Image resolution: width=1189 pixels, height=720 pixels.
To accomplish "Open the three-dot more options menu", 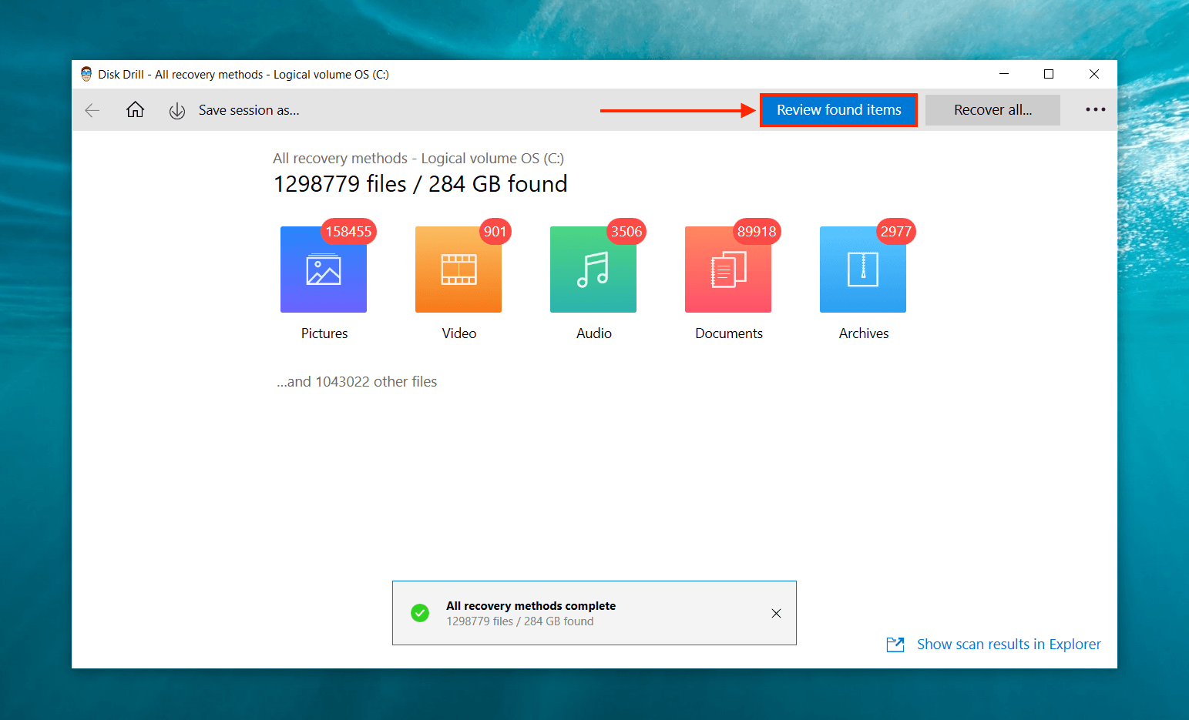I will click(1095, 109).
